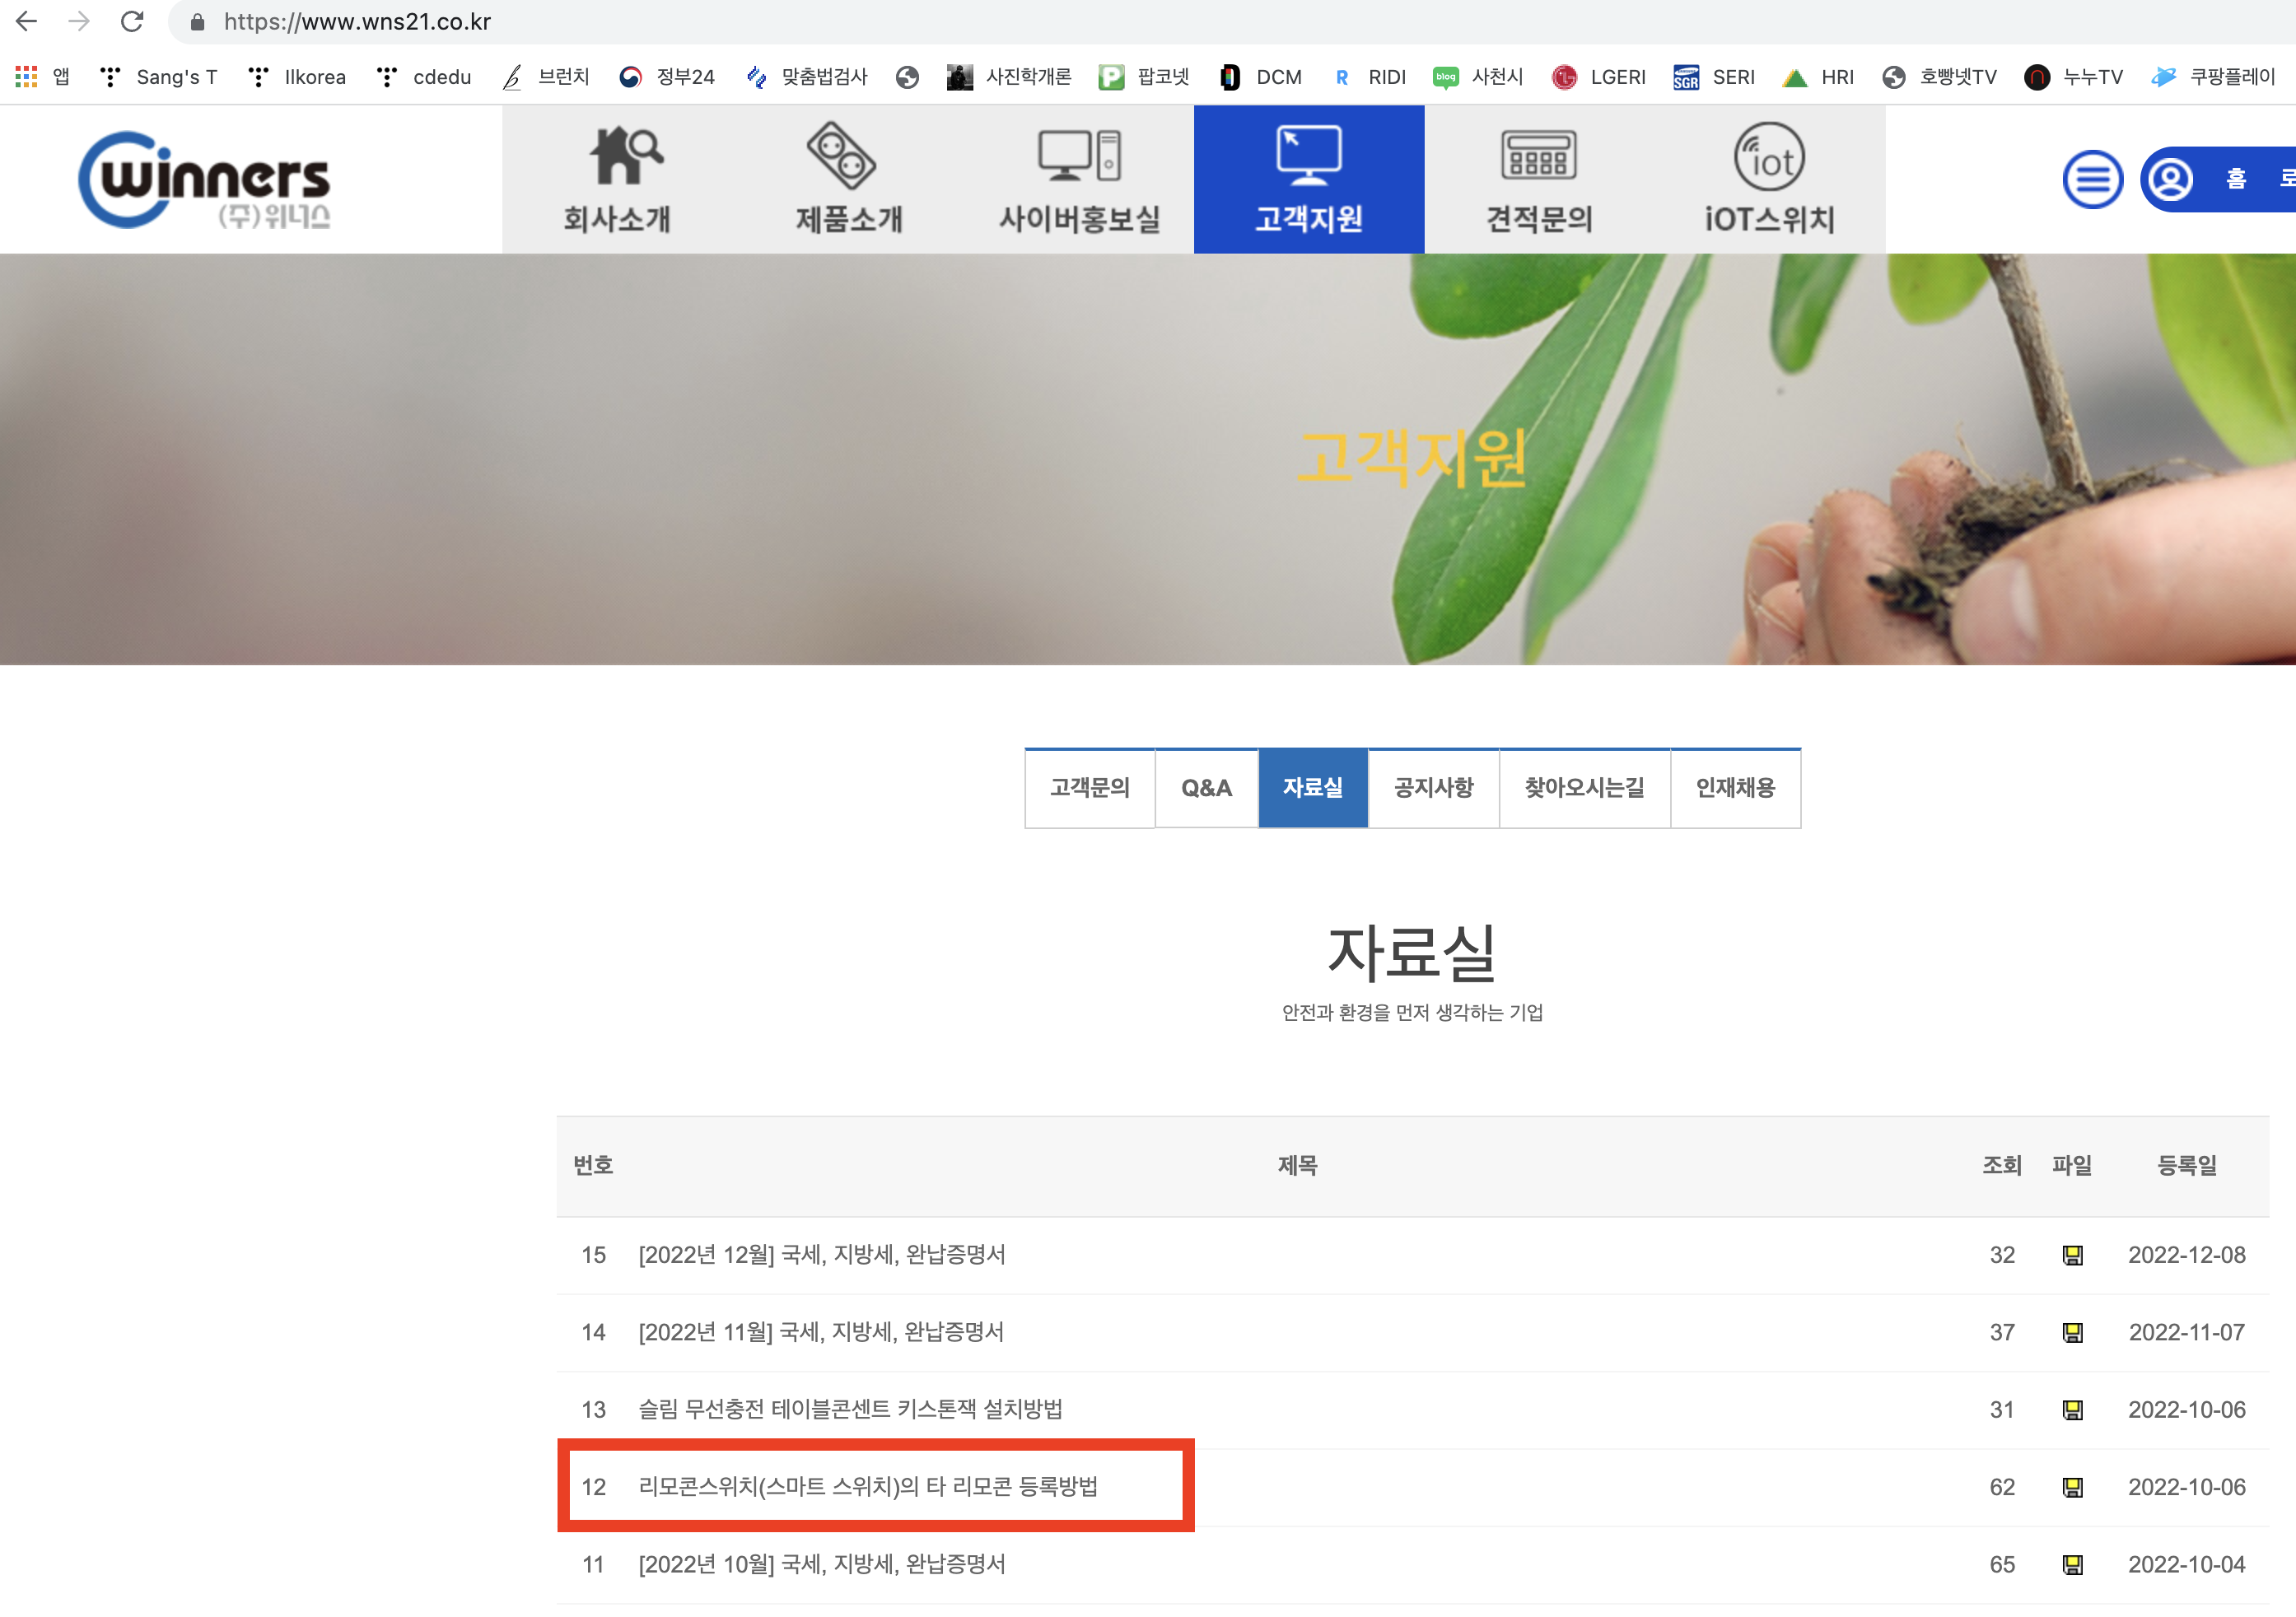The width and height of the screenshot is (2296, 1617).
Task: Open post 슬림 무선충전 테이블콘센트 설치방법
Action: point(850,1410)
